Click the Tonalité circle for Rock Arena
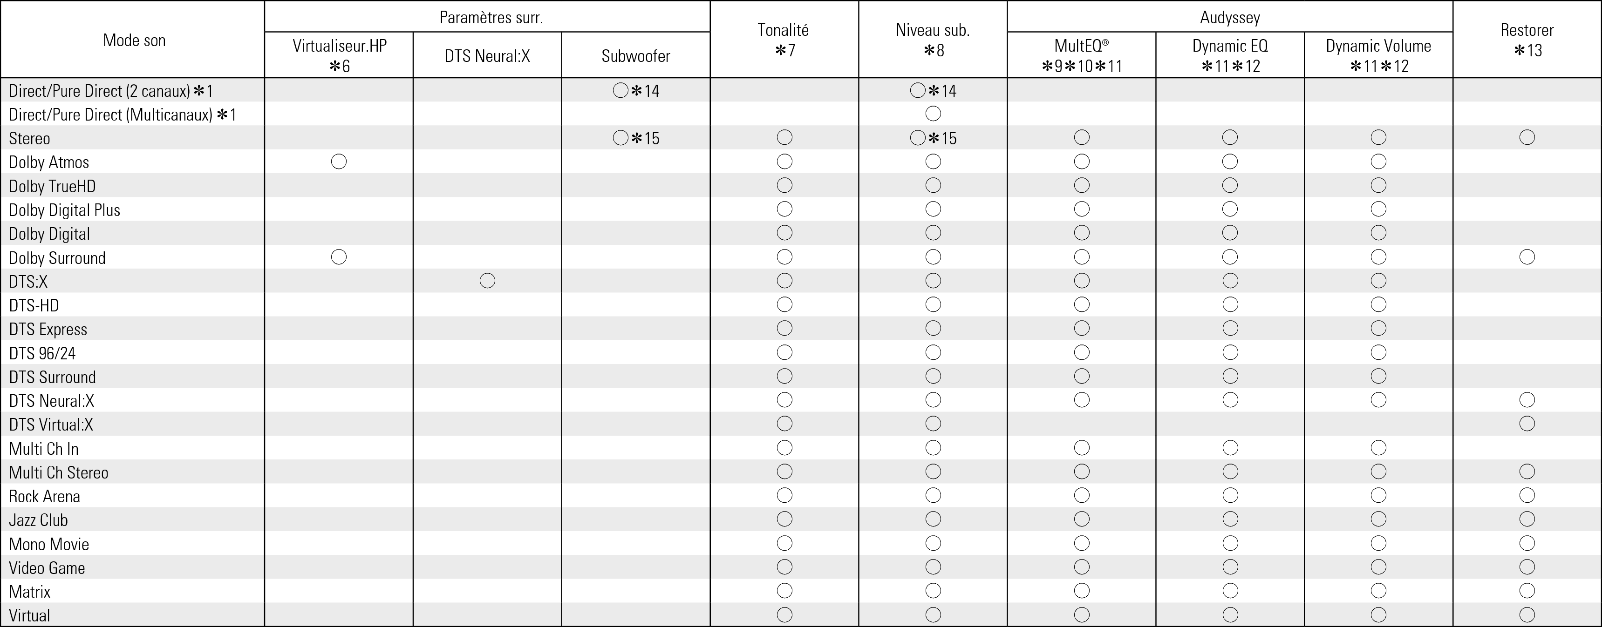The height and width of the screenshot is (627, 1602). (x=784, y=495)
